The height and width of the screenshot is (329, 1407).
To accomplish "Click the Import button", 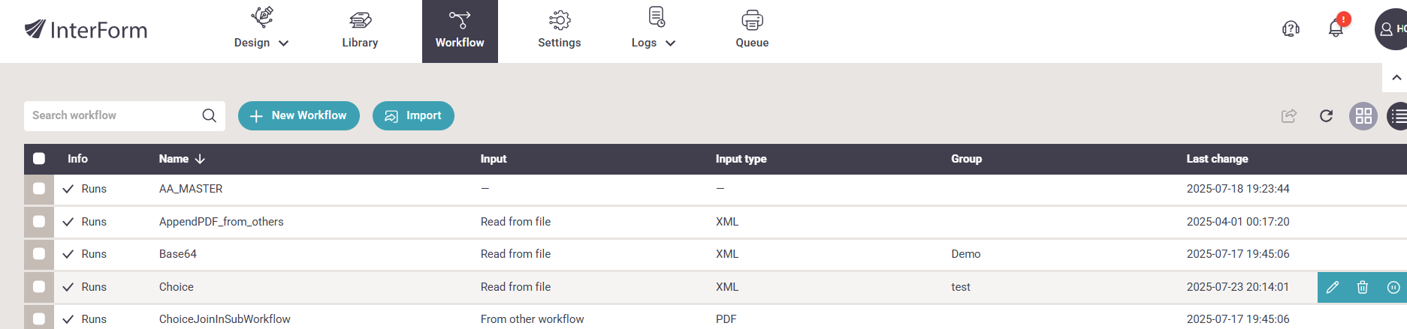I will coord(413,115).
